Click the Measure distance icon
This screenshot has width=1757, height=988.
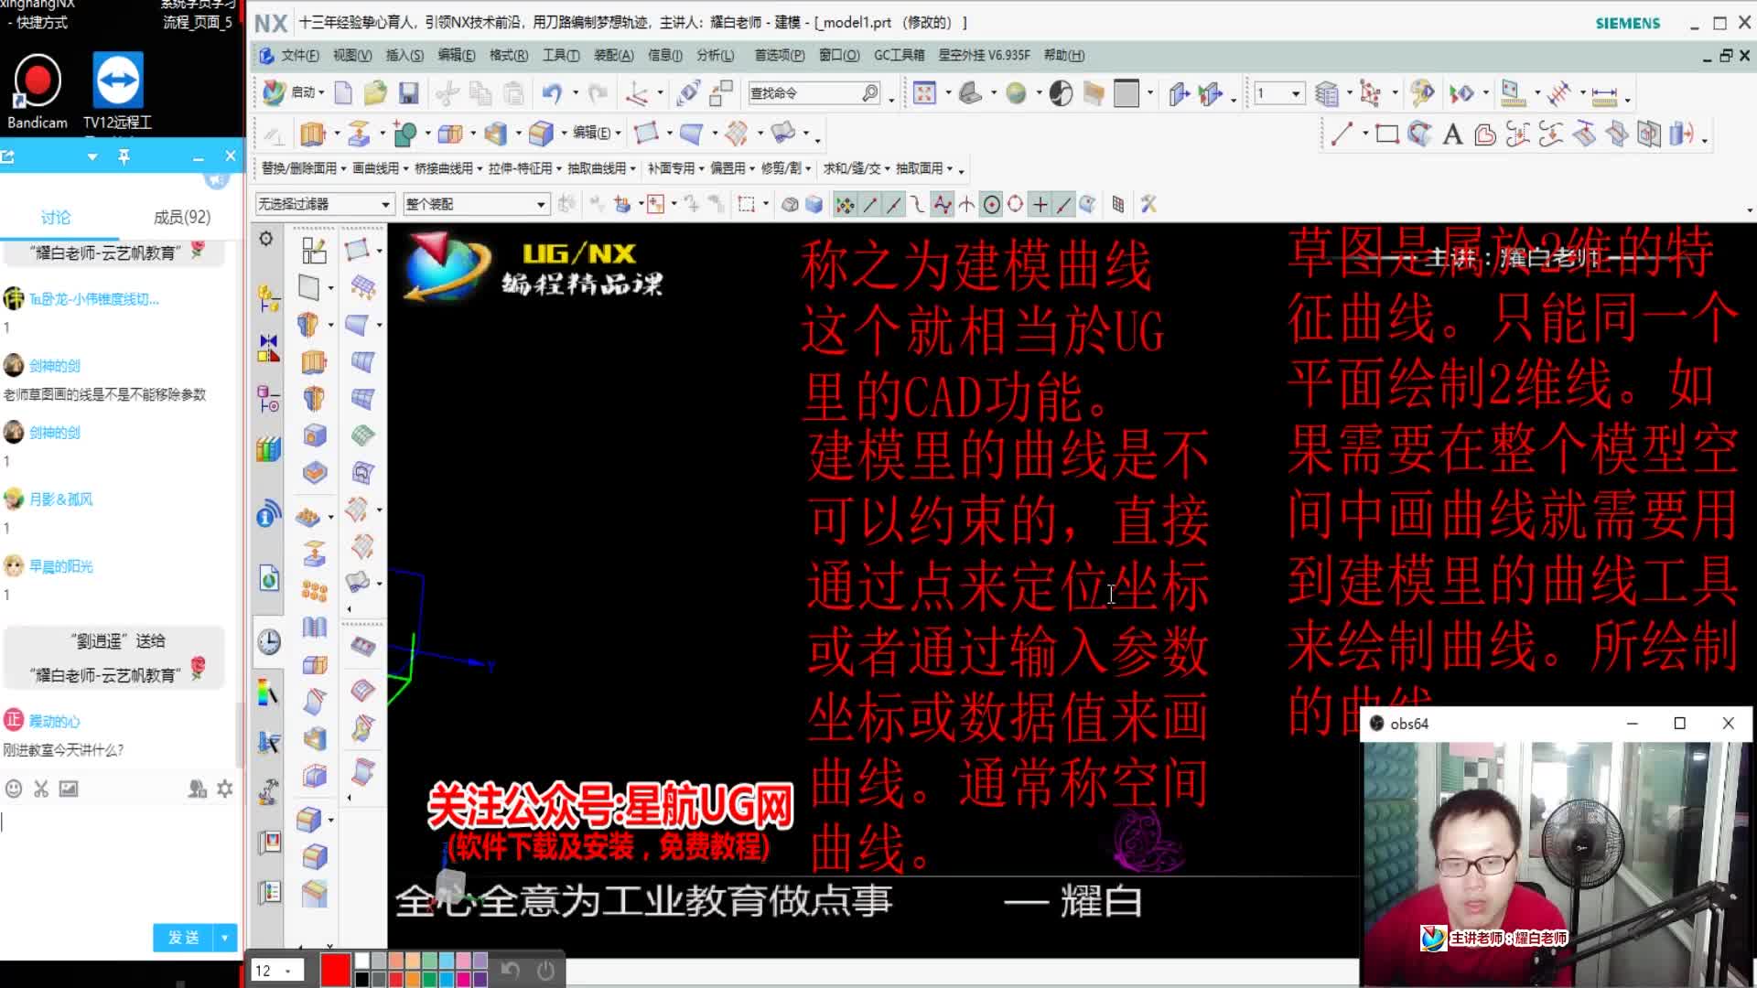1604,93
